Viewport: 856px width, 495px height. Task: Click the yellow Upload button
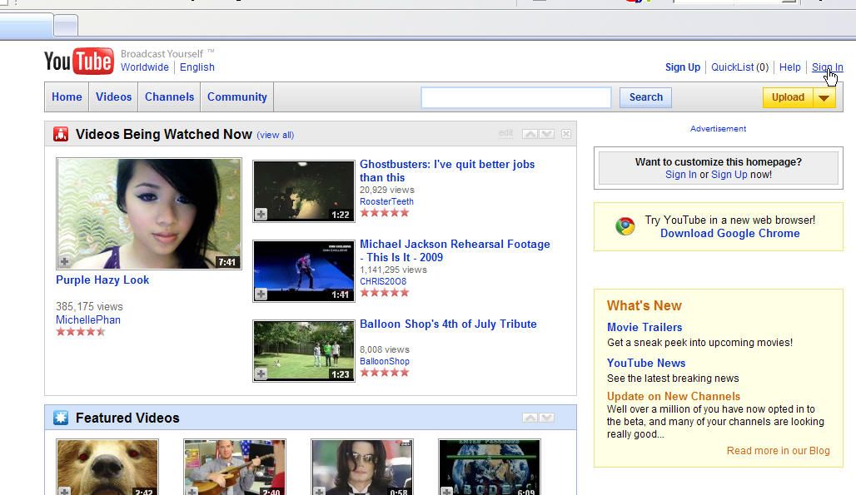788,97
